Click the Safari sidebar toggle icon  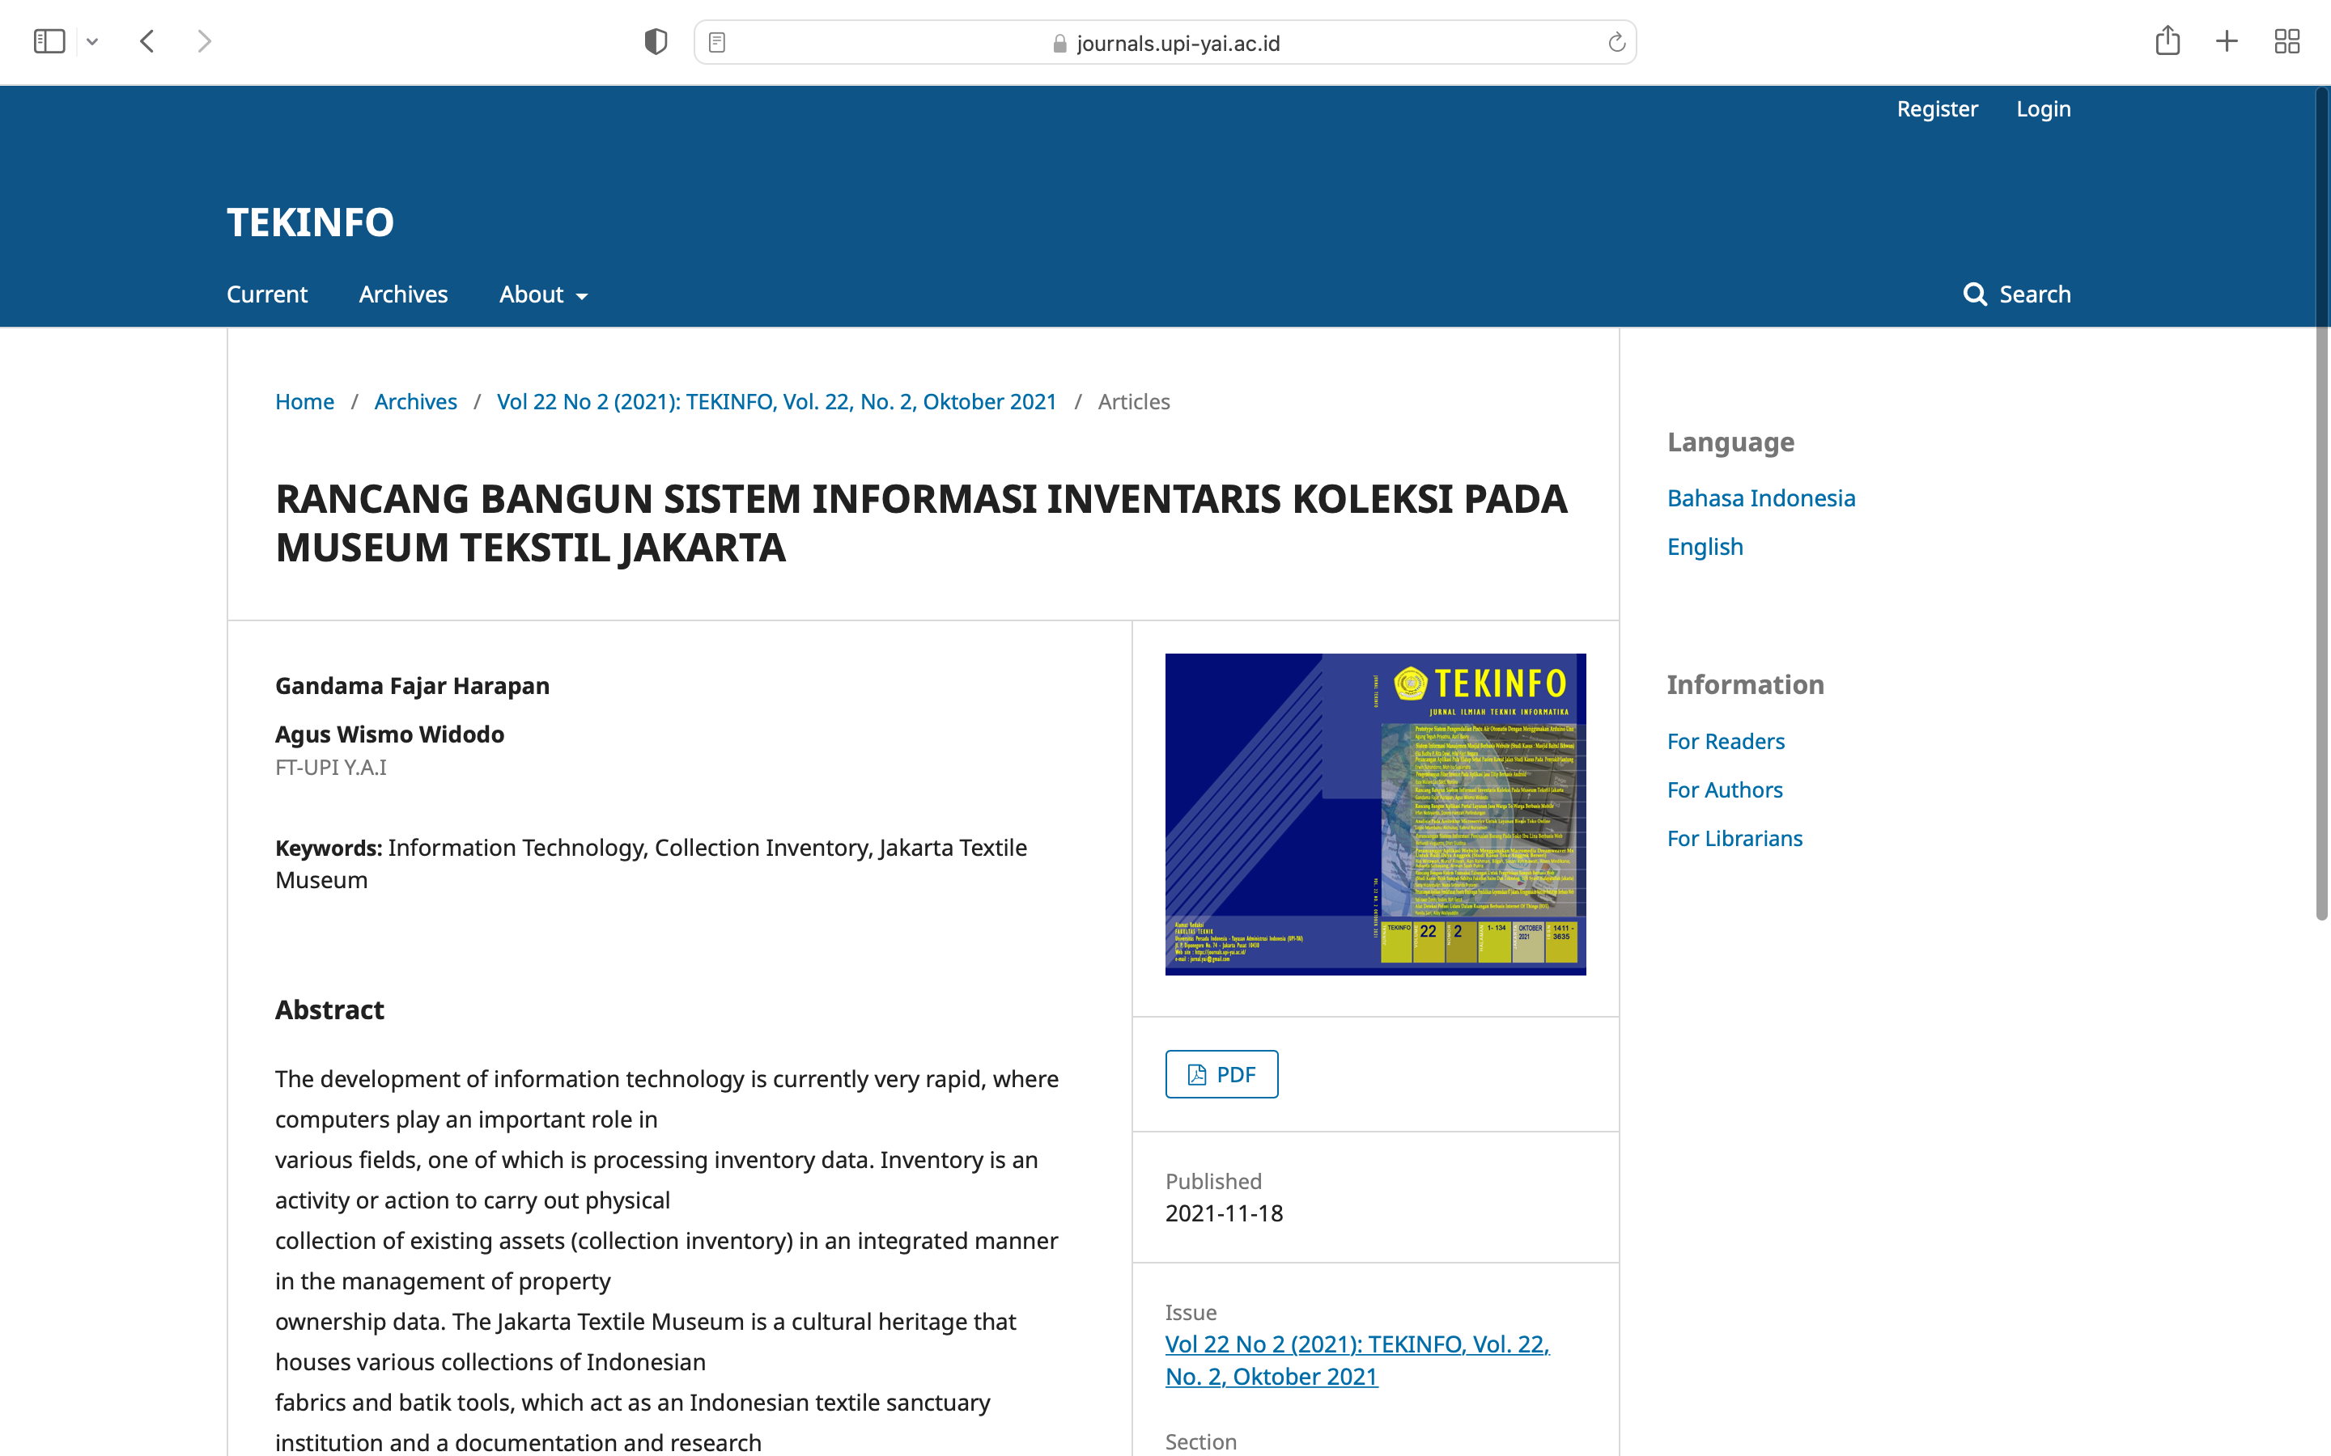49,41
